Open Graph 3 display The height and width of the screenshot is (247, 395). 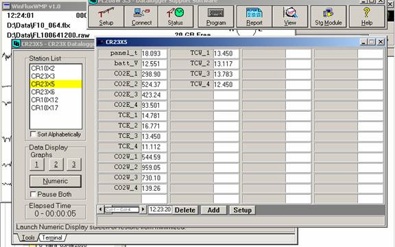74,165
